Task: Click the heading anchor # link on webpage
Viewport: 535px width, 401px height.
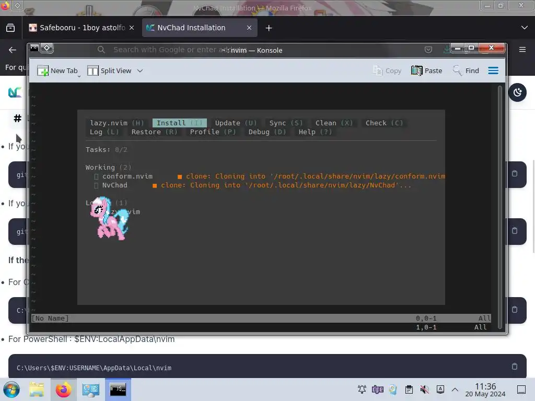Action: (x=17, y=119)
